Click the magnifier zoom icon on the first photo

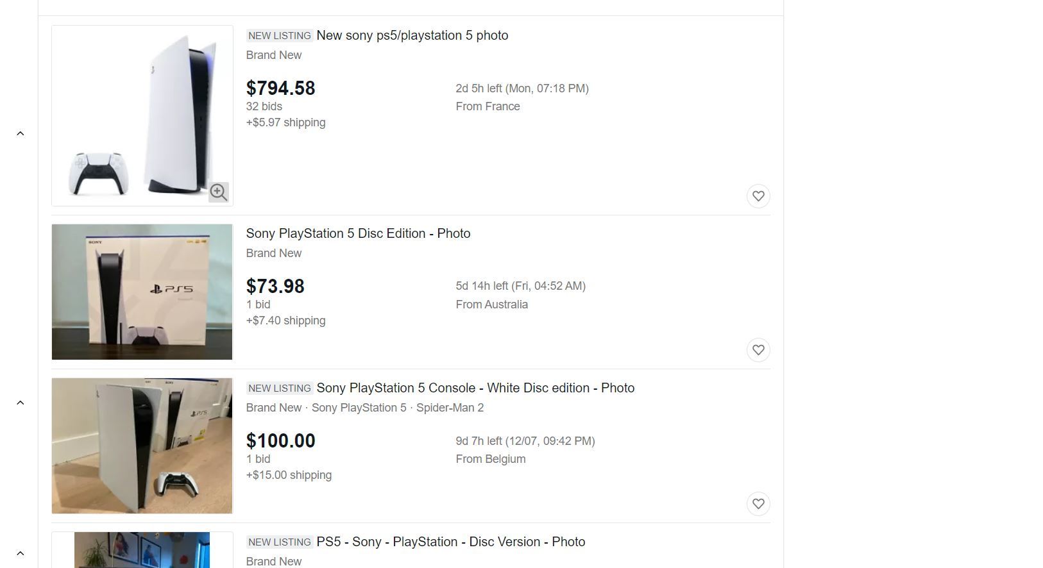(219, 192)
